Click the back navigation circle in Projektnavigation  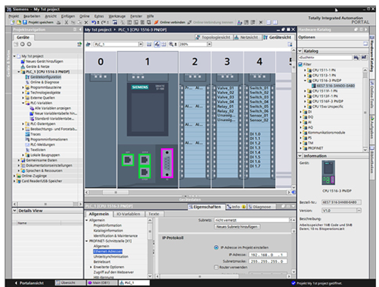click(23, 44)
